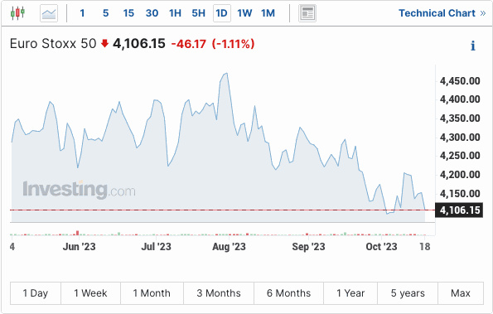The image size is (493, 314).
Task: Click the 4,106.15 current price tag on axis
Action: pyautogui.click(x=459, y=210)
